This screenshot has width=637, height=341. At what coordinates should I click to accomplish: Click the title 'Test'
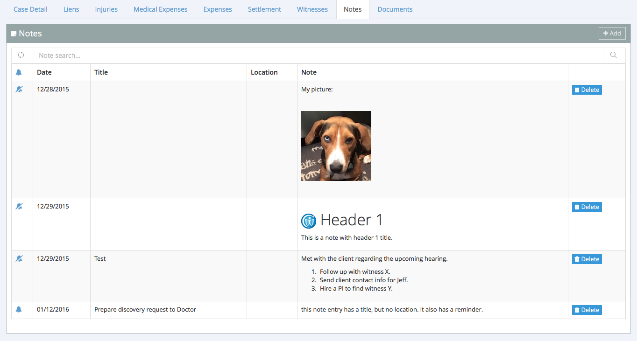point(100,258)
